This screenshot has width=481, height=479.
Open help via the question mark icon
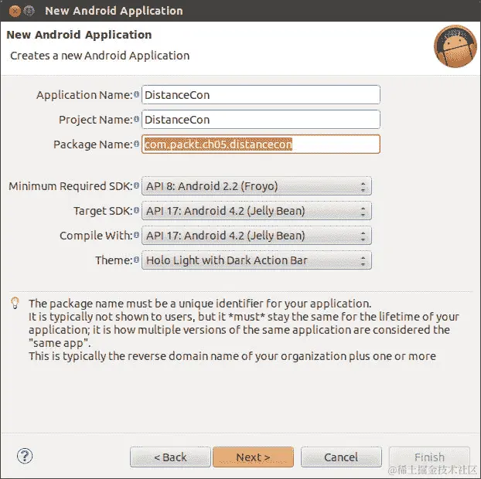point(25,456)
